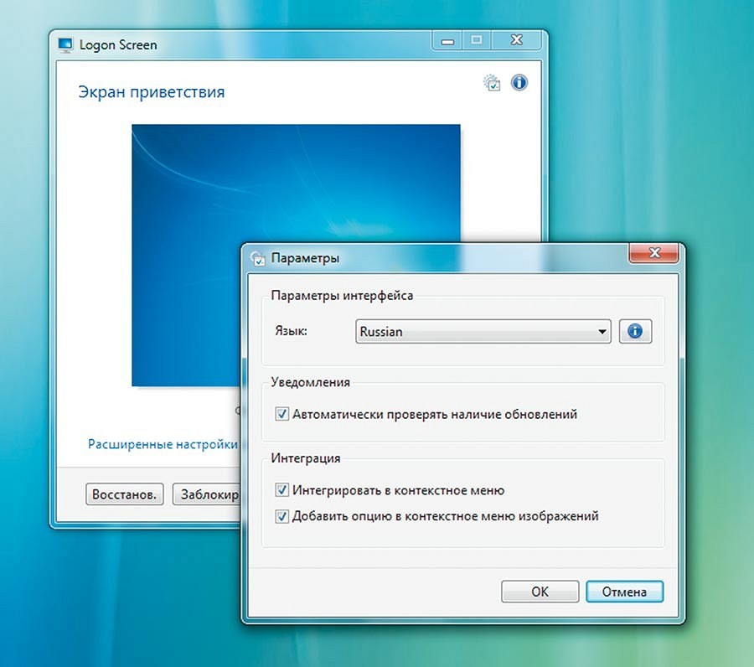The width and height of the screenshot is (754, 667).
Task: Click the Отмена button
Action: click(x=625, y=592)
